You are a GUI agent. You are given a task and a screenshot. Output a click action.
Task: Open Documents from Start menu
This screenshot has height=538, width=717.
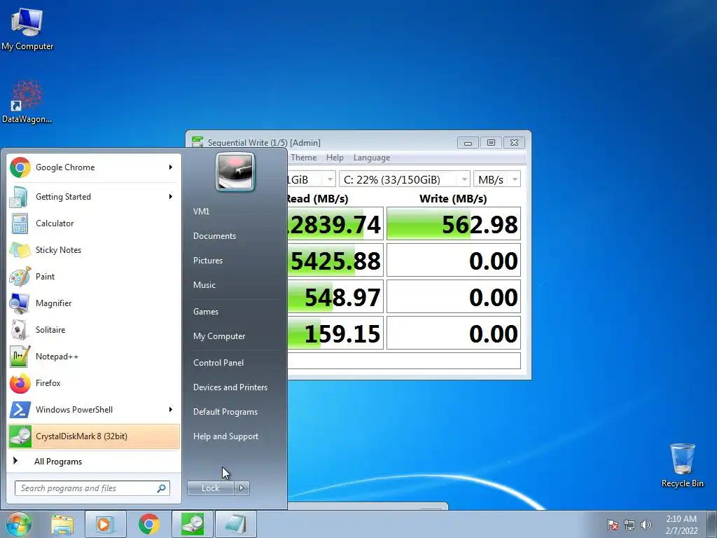[x=214, y=236]
